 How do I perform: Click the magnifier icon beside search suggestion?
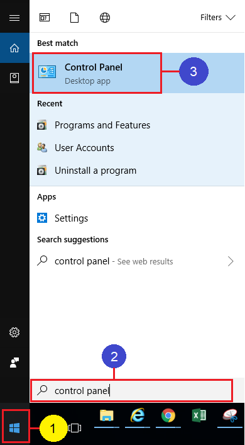coord(42,261)
